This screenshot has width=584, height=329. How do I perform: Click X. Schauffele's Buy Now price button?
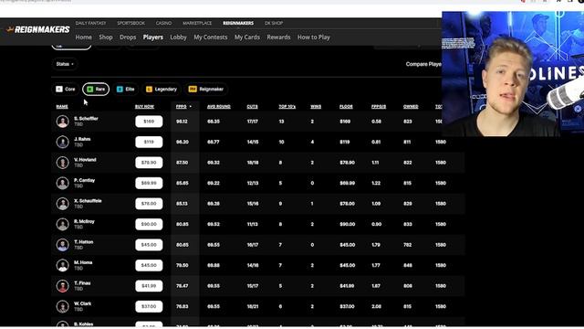point(149,204)
